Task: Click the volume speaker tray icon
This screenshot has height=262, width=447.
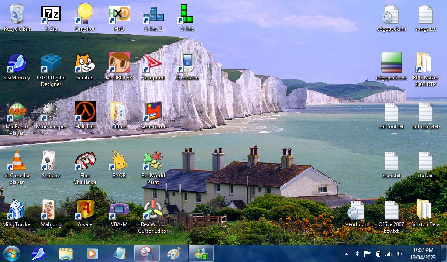Action: pyautogui.click(x=399, y=253)
